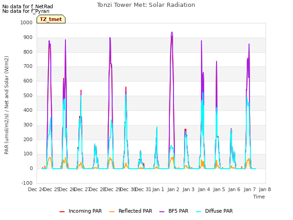Toggle the Reflected PAR legend entry
293x220 pixels.
(130, 211)
